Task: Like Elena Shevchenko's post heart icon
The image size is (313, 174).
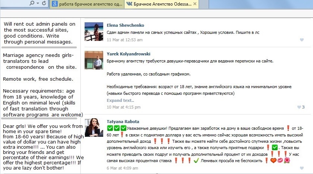Action: [301, 40]
